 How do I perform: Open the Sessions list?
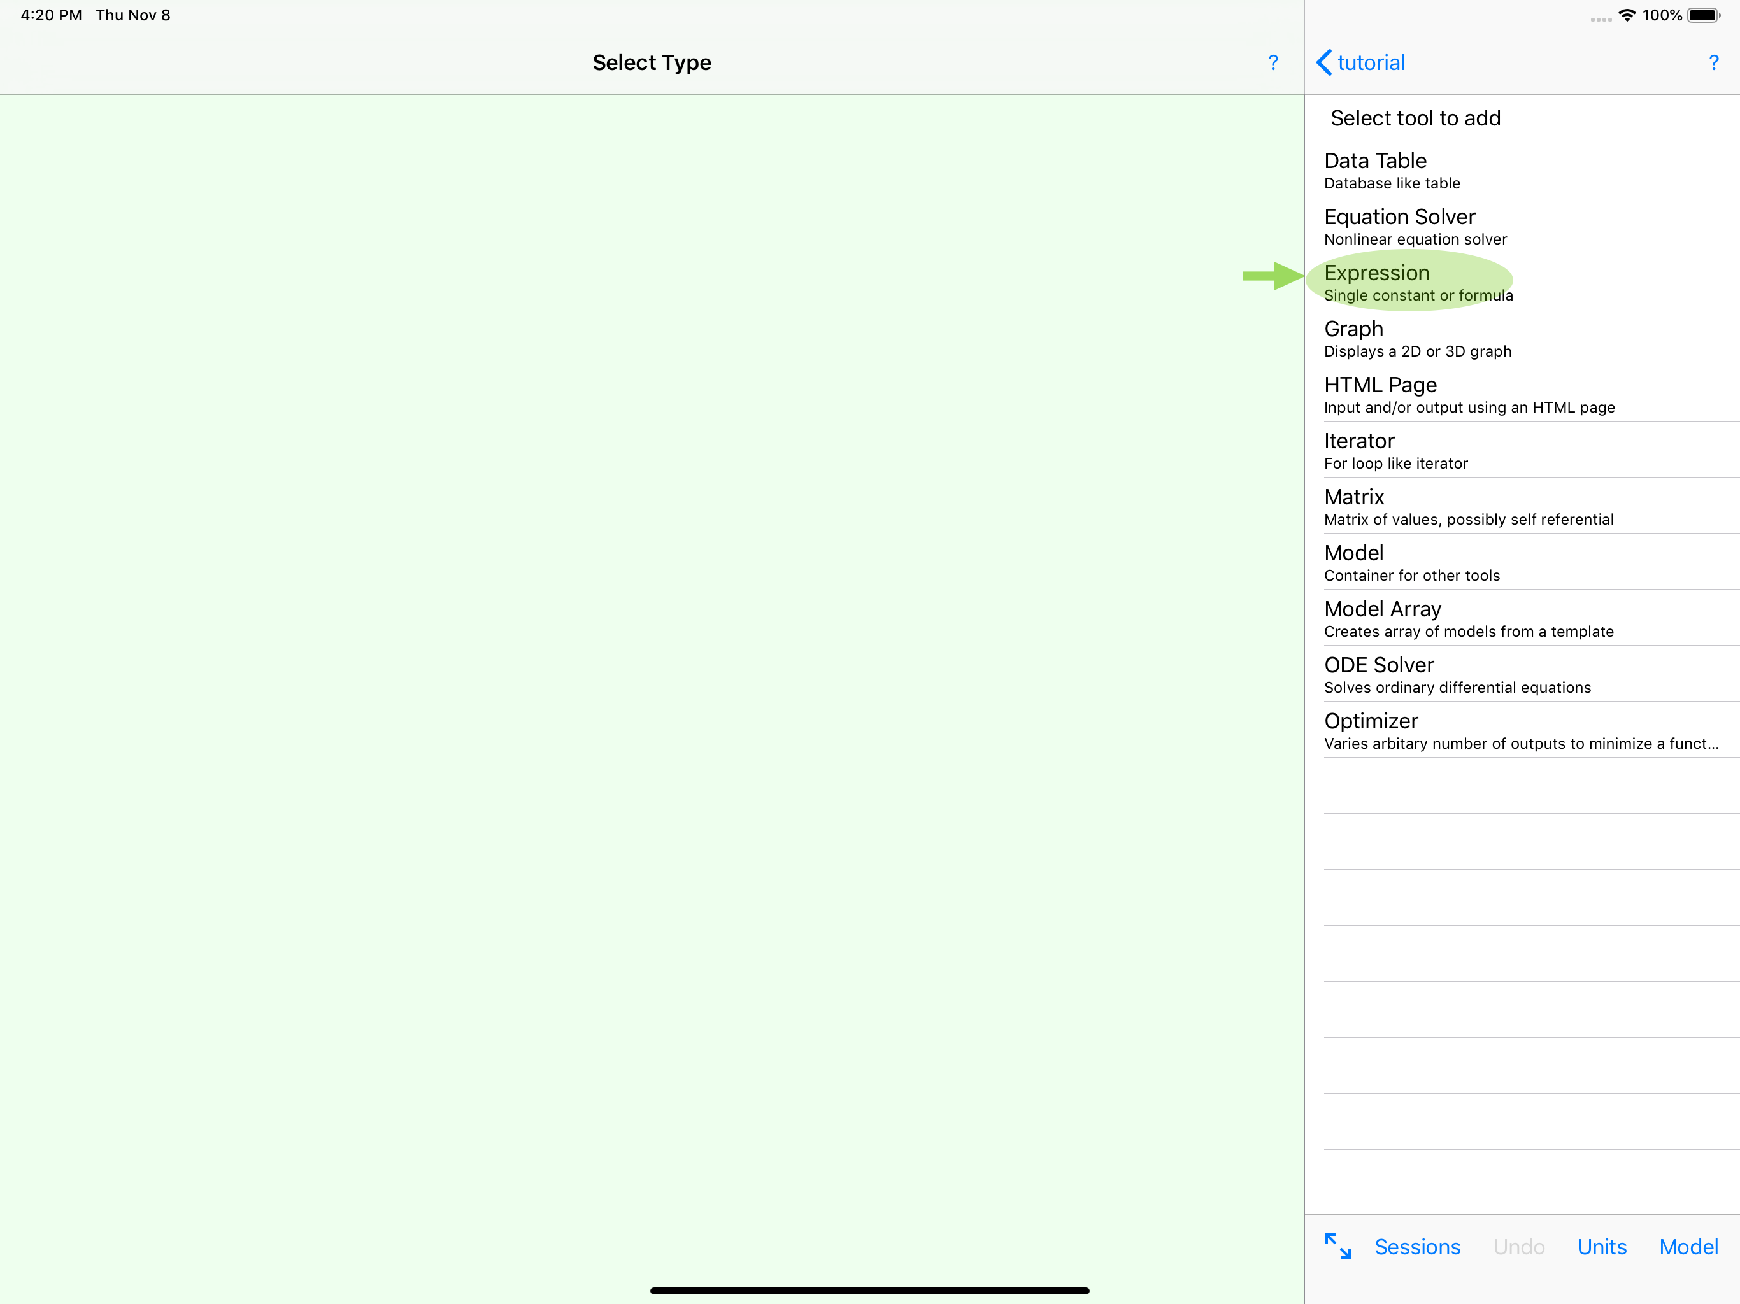pyautogui.click(x=1418, y=1247)
